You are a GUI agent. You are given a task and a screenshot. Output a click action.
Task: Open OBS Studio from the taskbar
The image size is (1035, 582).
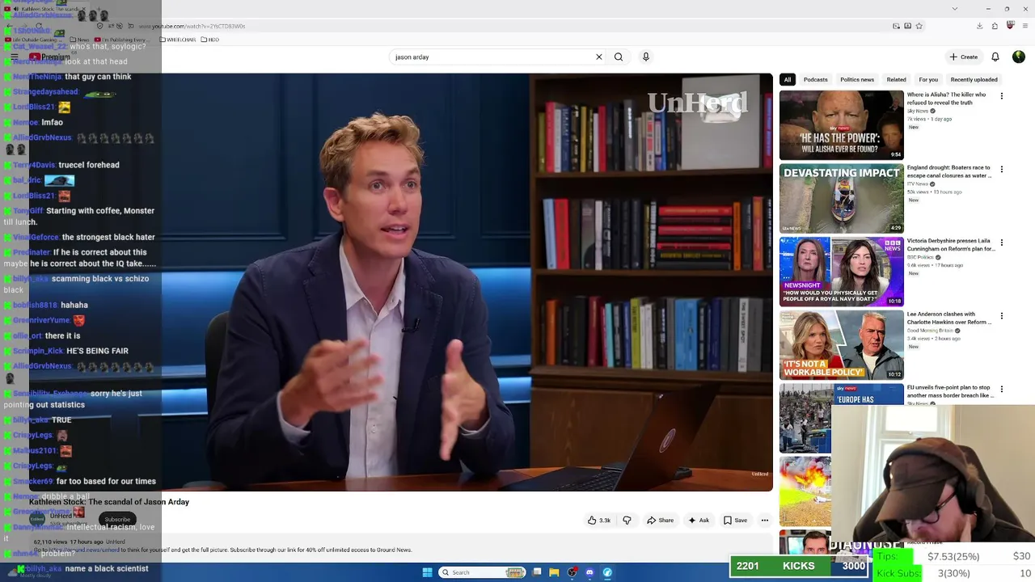(572, 572)
